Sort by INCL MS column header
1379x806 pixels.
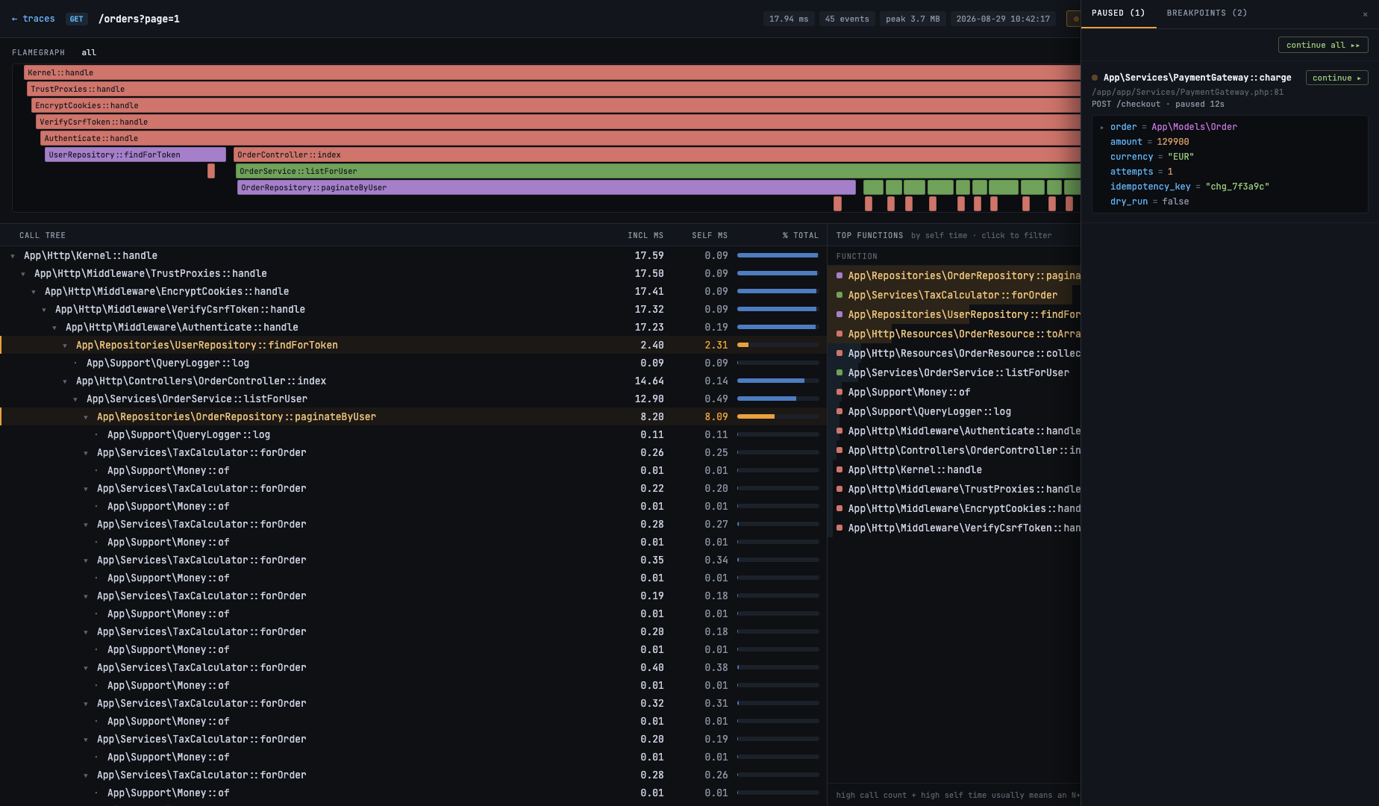point(645,235)
